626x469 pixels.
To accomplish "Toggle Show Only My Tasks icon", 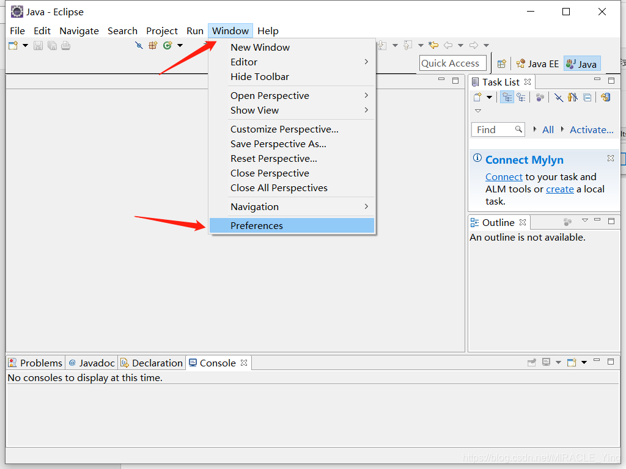I will point(572,97).
